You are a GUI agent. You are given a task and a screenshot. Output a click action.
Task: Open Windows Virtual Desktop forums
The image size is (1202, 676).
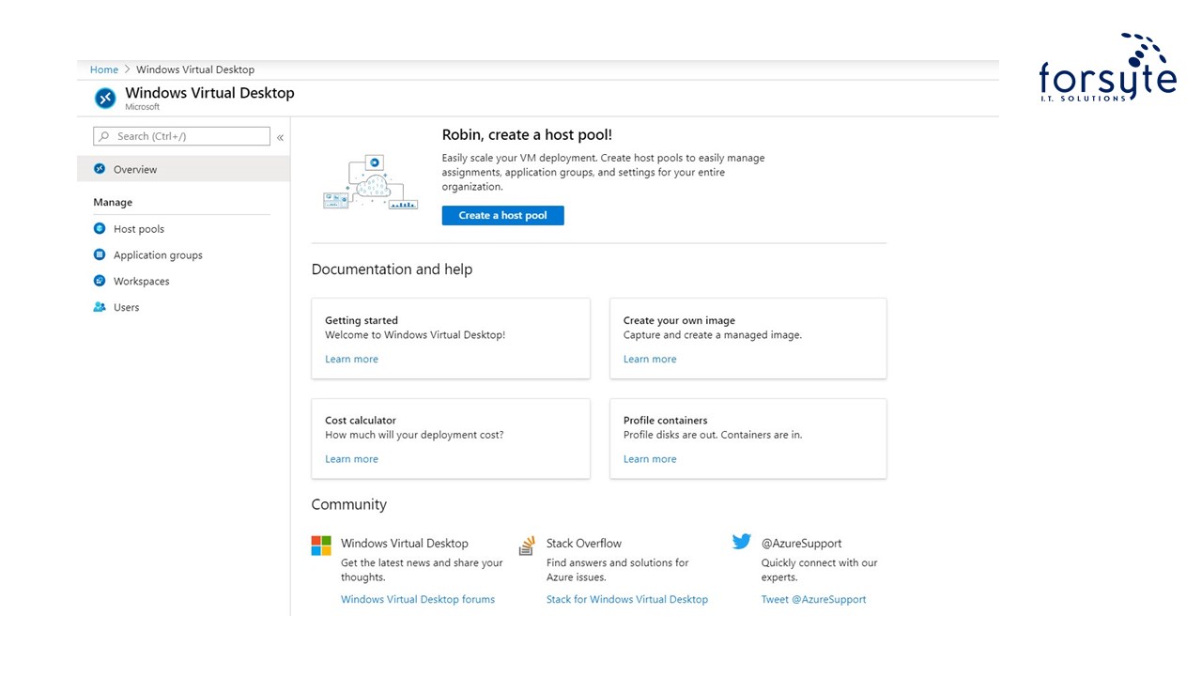[x=417, y=598]
